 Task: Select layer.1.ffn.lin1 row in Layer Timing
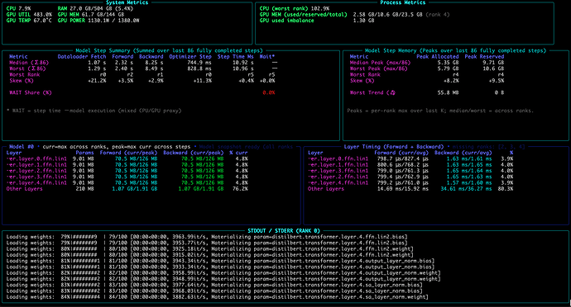point(410,164)
